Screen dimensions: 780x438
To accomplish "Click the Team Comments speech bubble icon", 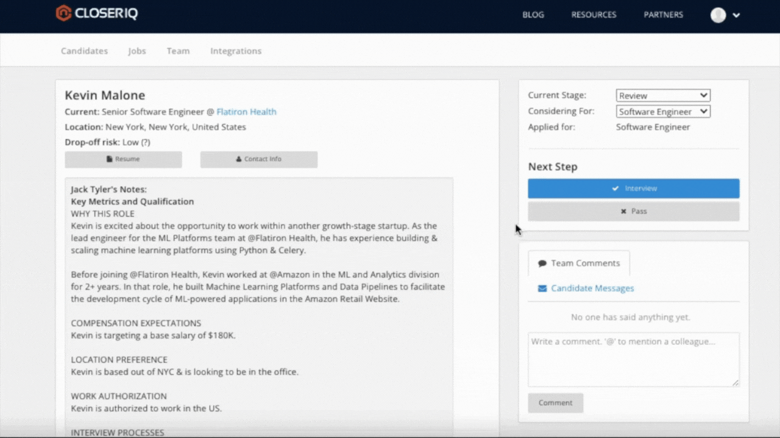I will pos(542,264).
